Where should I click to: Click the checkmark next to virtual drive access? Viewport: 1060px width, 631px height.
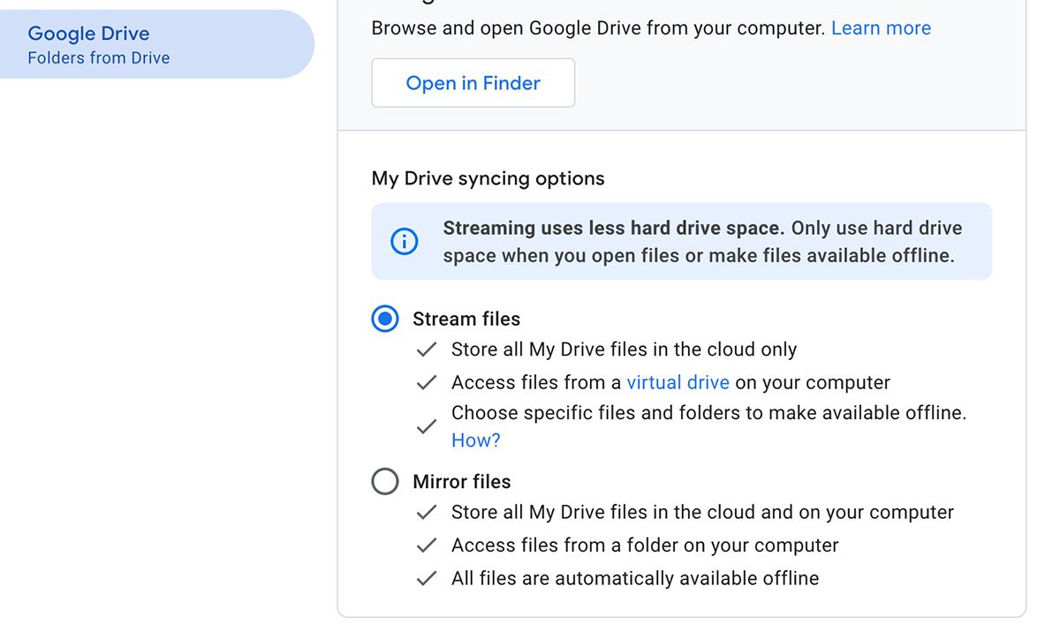(426, 382)
